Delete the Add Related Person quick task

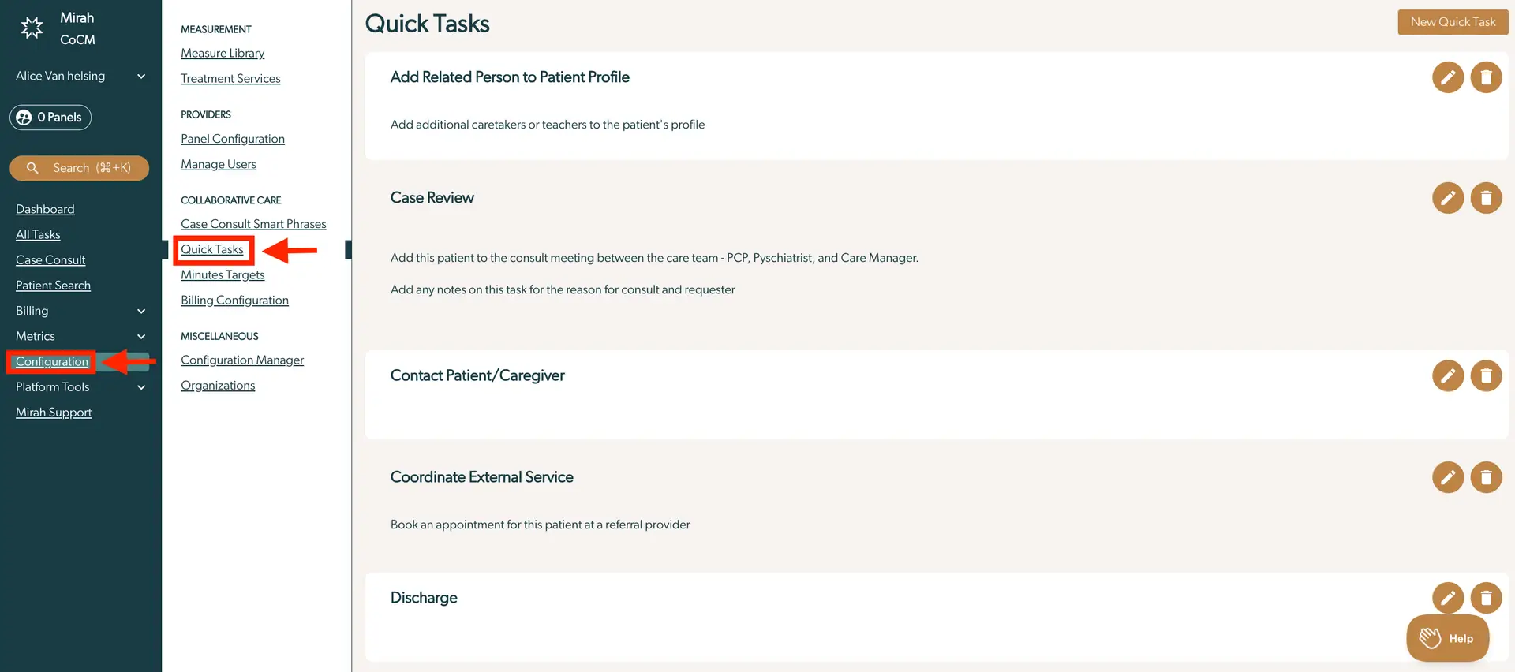point(1486,77)
